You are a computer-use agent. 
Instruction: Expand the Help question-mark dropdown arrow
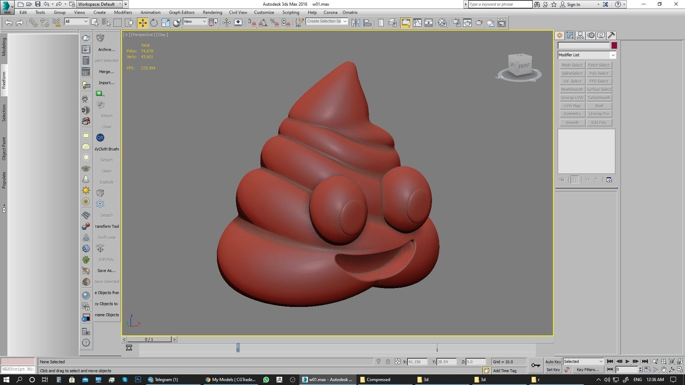[x=624, y=5]
